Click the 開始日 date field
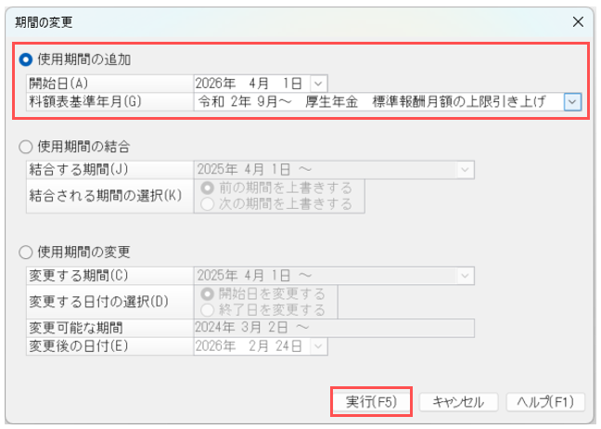Screen dimensions: 601x429 point(252,84)
